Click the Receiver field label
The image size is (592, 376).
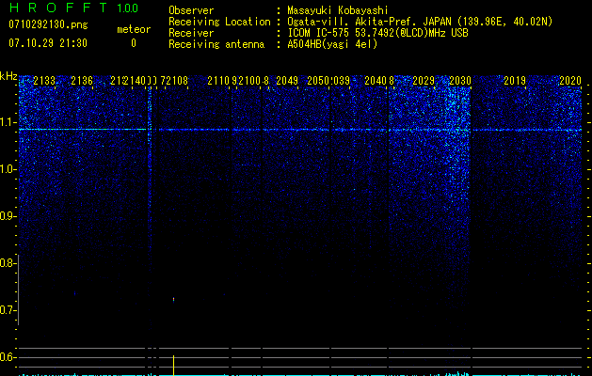(x=191, y=33)
